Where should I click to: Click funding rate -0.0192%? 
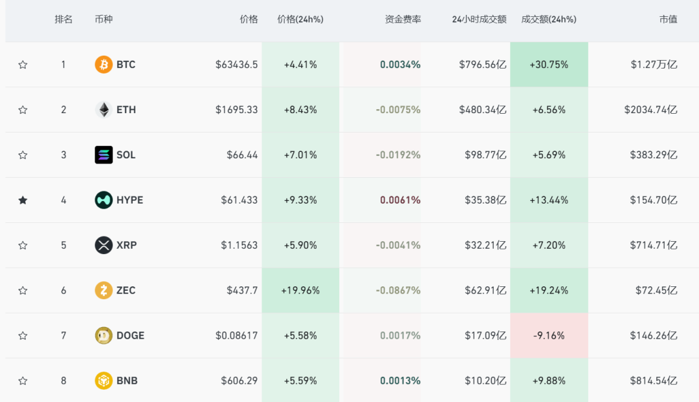click(398, 155)
